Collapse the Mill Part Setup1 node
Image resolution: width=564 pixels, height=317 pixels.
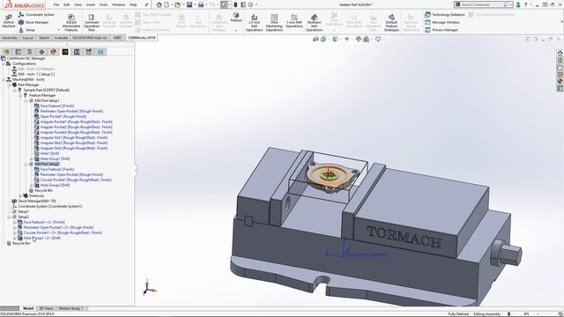26,100
